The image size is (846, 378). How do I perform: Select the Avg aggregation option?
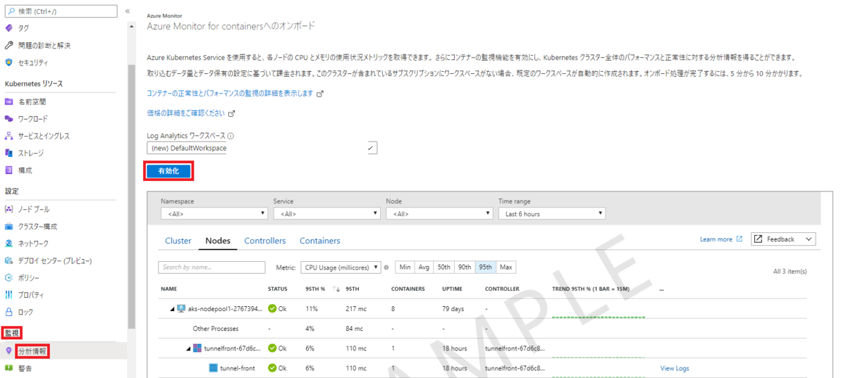pyautogui.click(x=424, y=267)
